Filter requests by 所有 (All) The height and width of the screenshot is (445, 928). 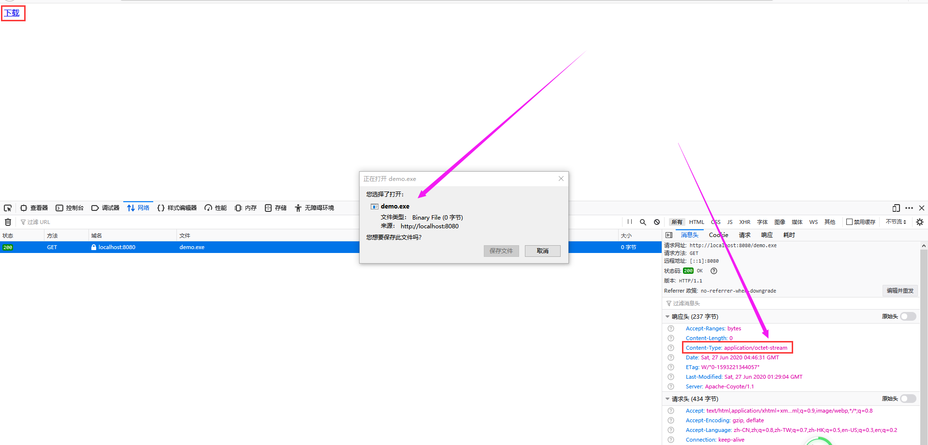pos(677,222)
